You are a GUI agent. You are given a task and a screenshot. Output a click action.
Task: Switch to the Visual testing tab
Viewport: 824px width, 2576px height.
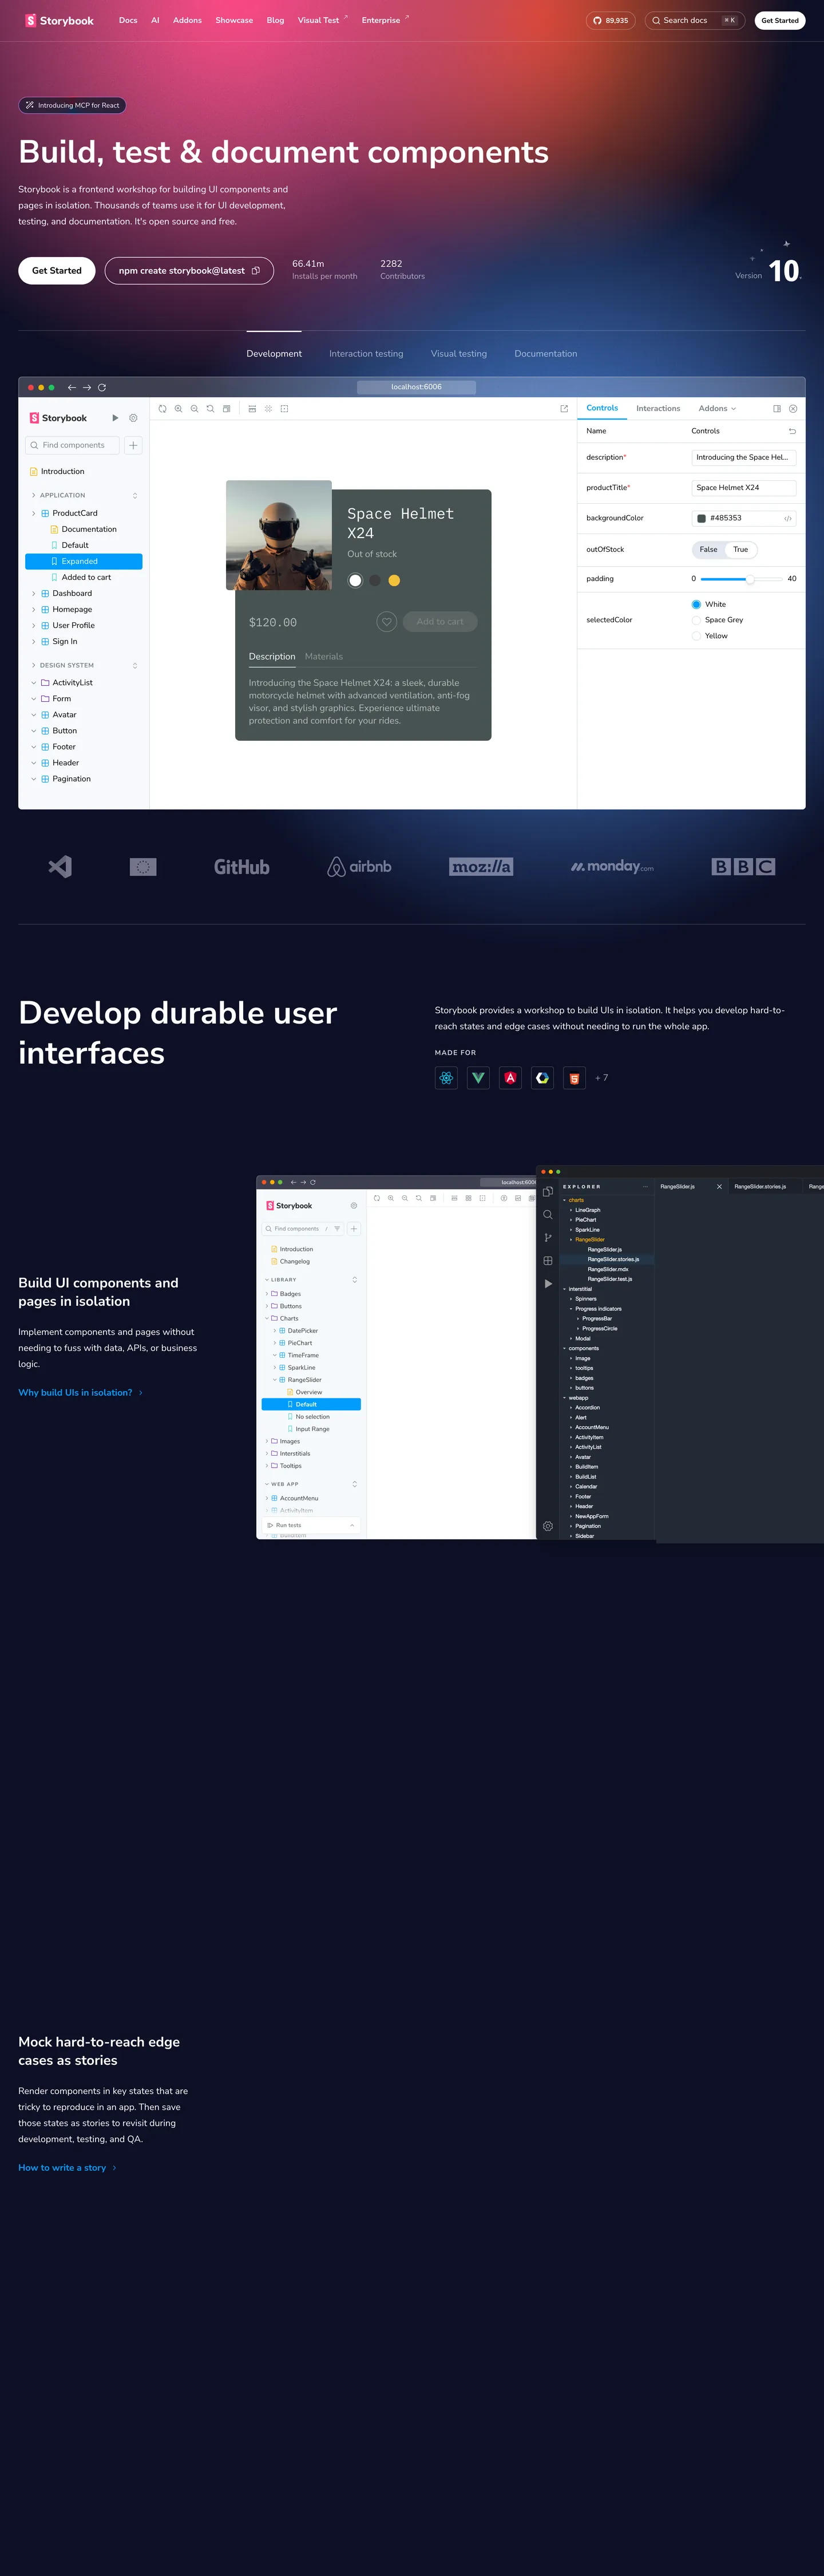click(459, 354)
